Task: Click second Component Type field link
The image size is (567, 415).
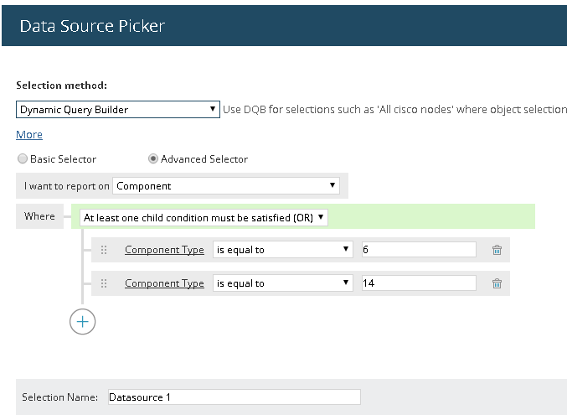Action: click(164, 283)
